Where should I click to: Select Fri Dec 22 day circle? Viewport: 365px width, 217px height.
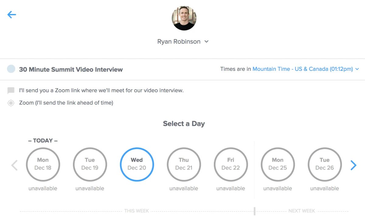pyautogui.click(x=231, y=164)
